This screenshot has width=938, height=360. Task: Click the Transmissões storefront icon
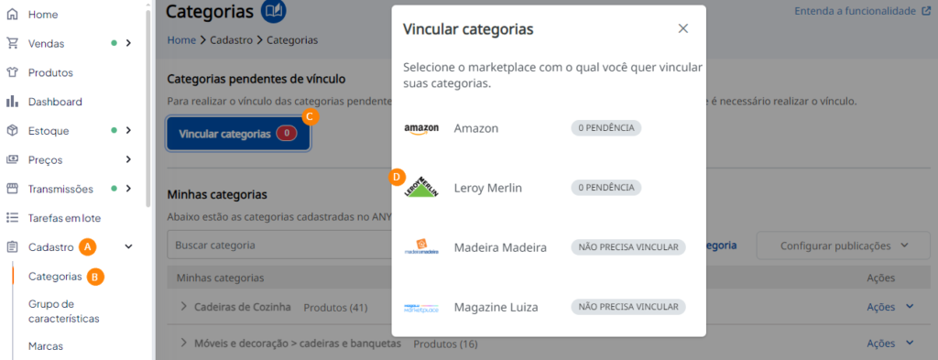11,189
